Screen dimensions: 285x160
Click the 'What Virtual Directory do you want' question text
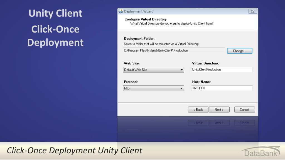tap(172, 23)
